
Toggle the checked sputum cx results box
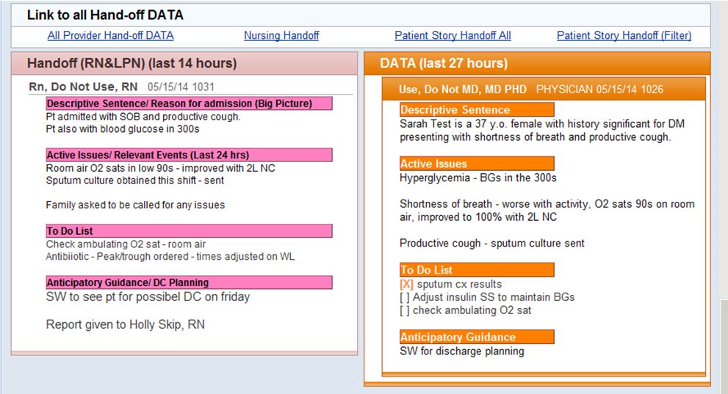pyautogui.click(x=406, y=284)
